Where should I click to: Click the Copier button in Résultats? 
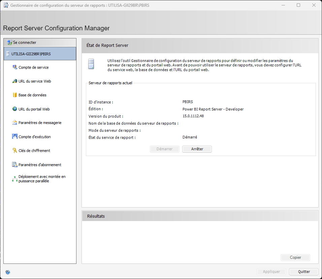[295, 257]
